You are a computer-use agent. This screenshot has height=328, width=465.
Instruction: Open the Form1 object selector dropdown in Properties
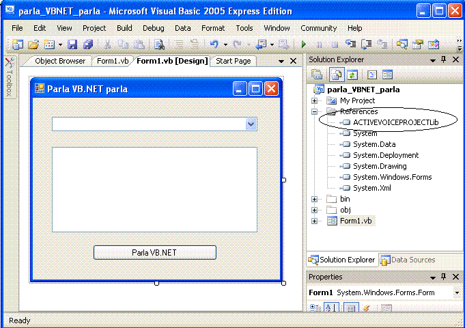click(457, 292)
